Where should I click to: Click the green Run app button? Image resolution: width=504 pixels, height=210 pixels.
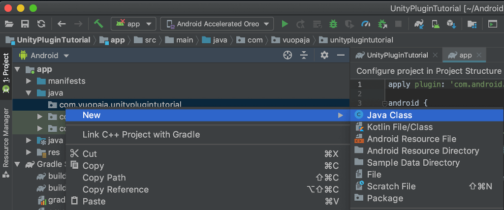284,24
